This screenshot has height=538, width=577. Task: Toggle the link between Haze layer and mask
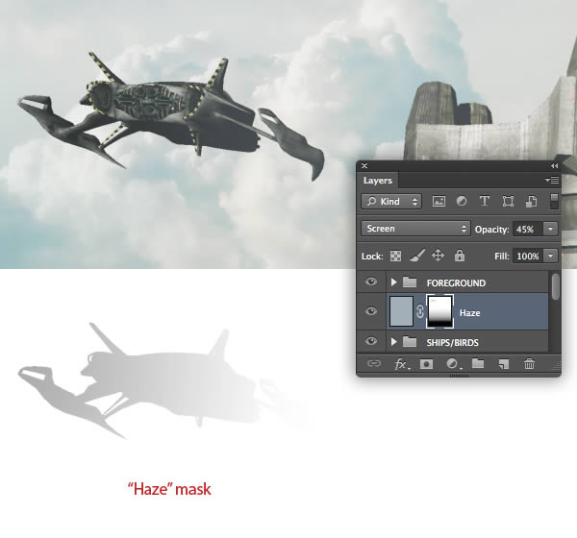coord(420,312)
